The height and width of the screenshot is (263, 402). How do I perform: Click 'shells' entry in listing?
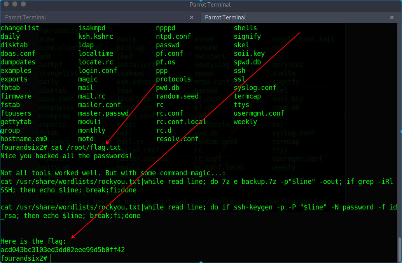point(245,28)
